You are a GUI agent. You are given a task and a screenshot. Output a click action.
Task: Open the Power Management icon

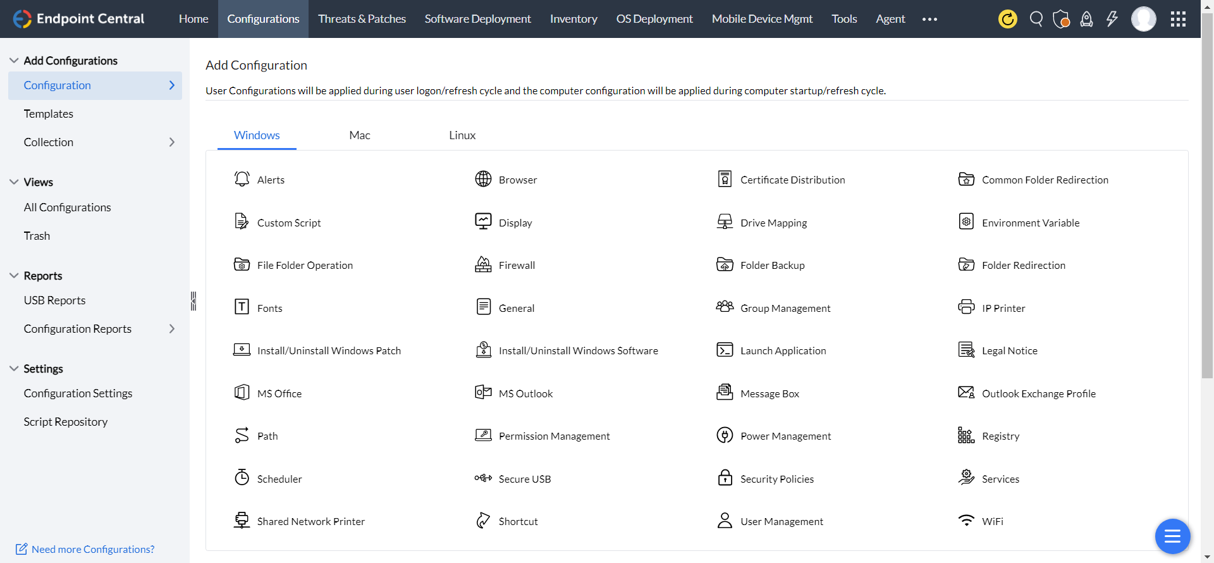tap(725, 435)
